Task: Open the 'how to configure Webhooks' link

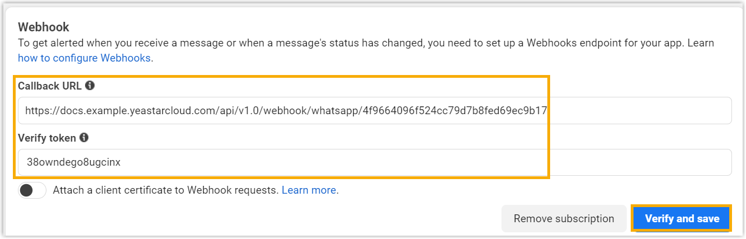Action: pos(85,58)
